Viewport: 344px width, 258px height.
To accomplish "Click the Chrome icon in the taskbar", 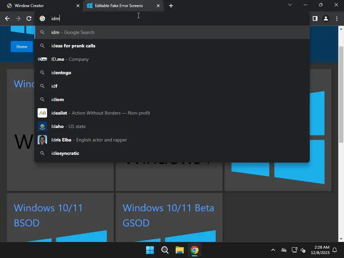I will point(195,250).
